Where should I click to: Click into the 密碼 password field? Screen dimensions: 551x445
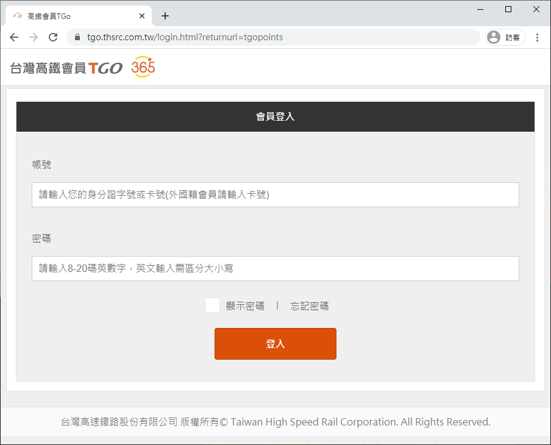click(x=275, y=268)
